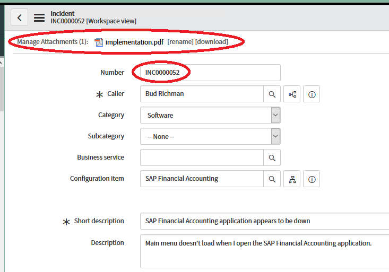The image size is (389, 272).
Task: Click the Configuration item lookup search icon
Action: coord(272,179)
